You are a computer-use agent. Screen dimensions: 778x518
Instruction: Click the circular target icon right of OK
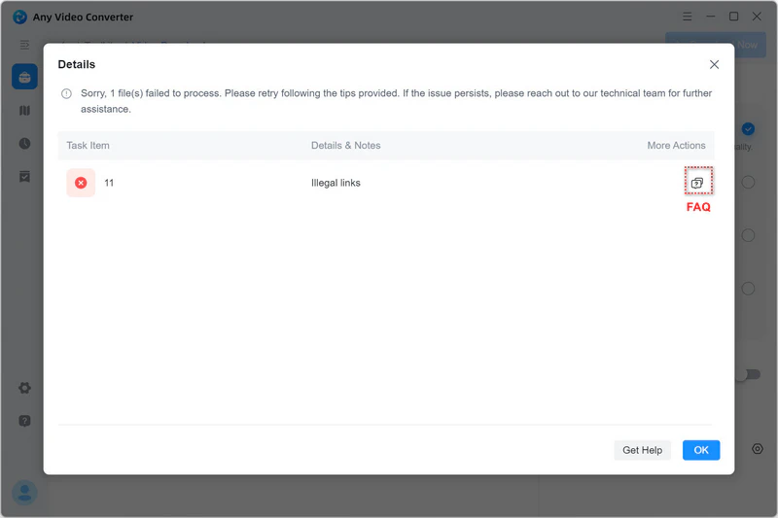[x=758, y=449]
